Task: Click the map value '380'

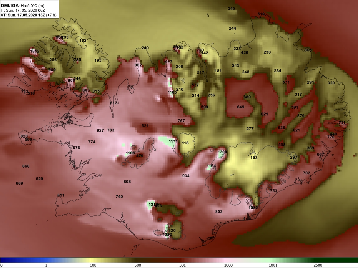Action: pyautogui.click(x=247, y=97)
